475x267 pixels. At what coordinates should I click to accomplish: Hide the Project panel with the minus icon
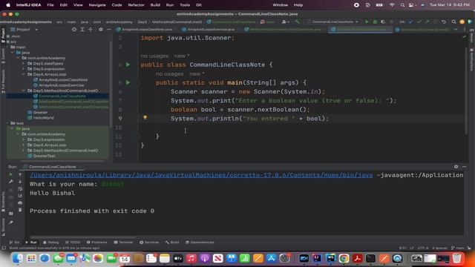(x=109, y=30)
